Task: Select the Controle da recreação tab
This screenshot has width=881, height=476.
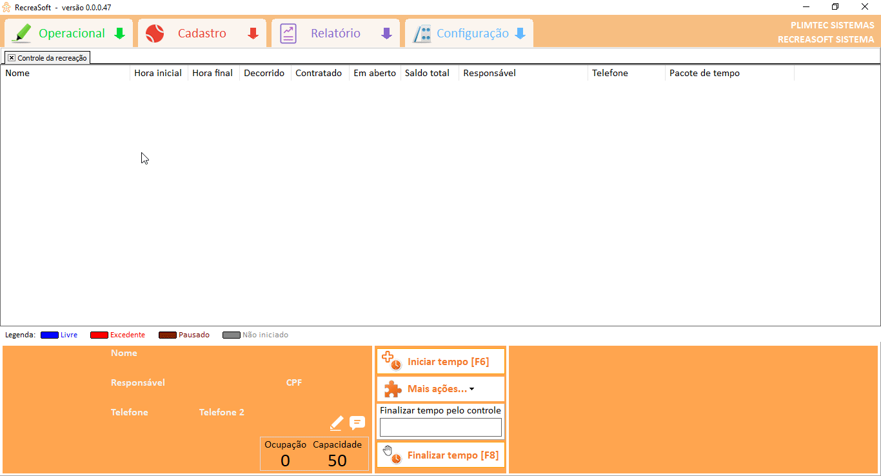Action: point(47,58)
